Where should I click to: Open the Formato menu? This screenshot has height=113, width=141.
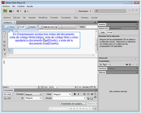point(54,17)
